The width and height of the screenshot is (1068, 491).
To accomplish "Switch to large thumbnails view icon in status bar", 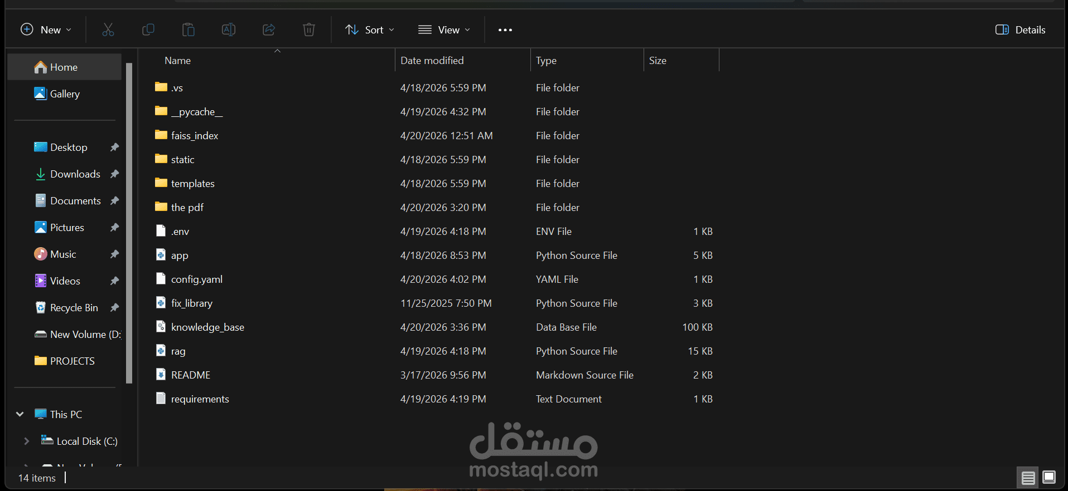I will tap(1049, 478).
